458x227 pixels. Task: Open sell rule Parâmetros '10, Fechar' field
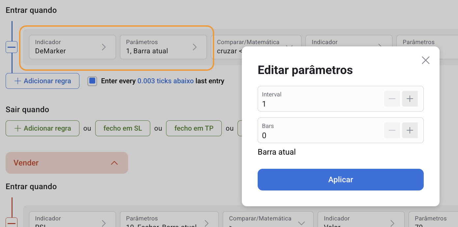point(169,219)
